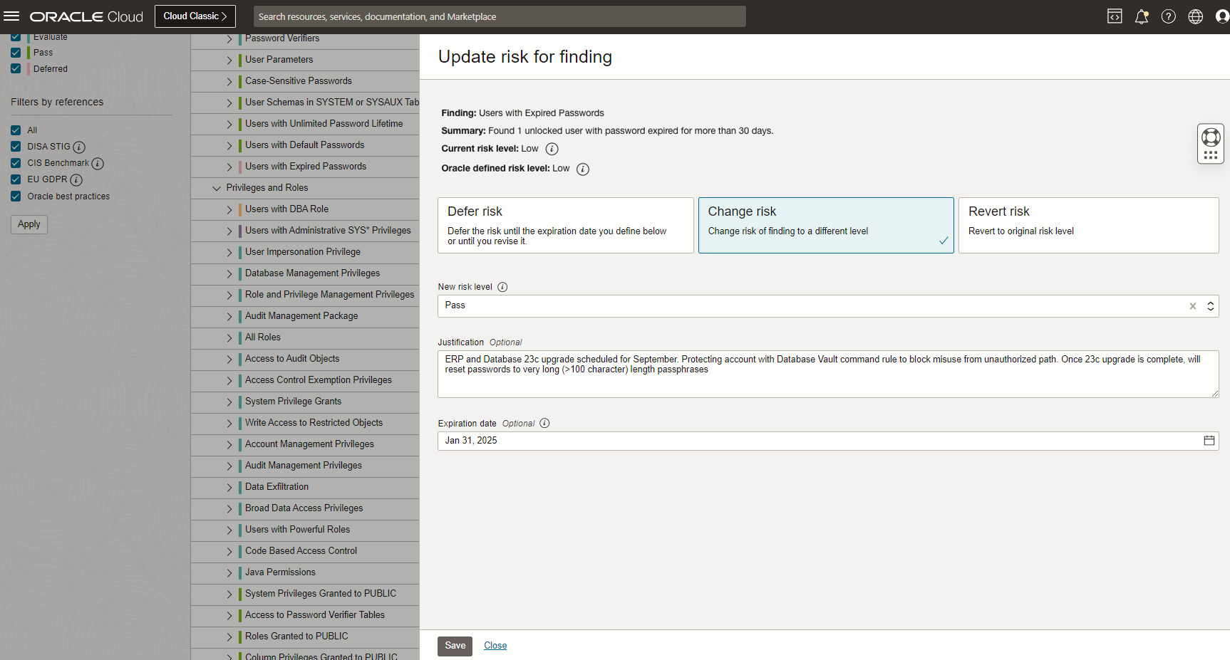1230x660 pixels.
Task: View info tooltip next to Current risk level
Action: (552, 149)
